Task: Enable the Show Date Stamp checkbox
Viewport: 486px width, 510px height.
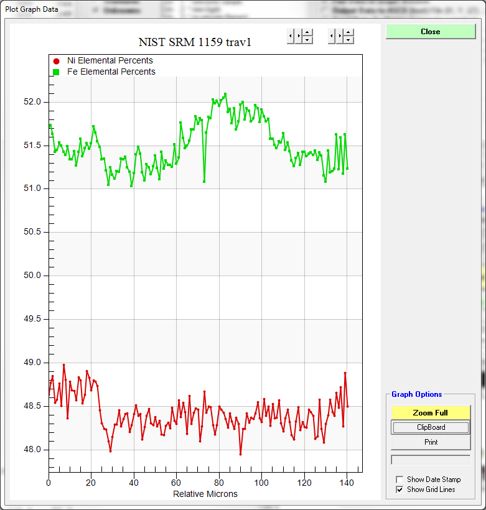Action: (x=400, y=480)
